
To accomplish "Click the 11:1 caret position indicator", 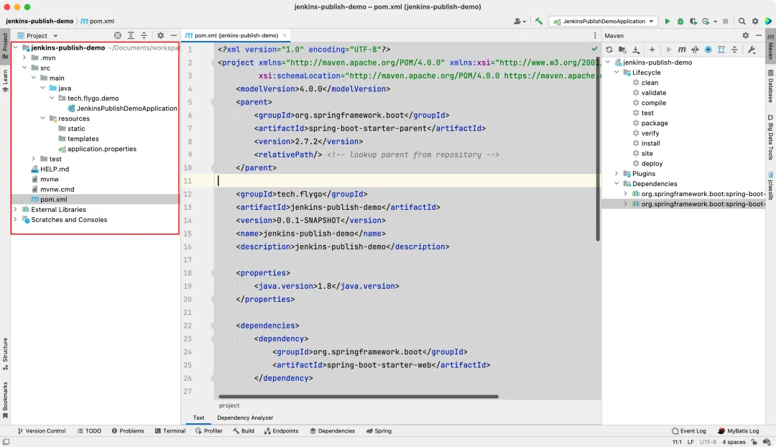I will tap(677, 442).
